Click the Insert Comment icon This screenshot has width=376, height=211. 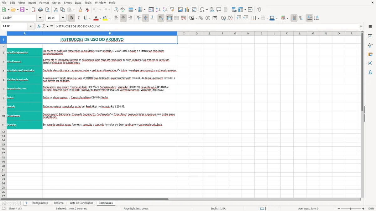pos(219,10)
